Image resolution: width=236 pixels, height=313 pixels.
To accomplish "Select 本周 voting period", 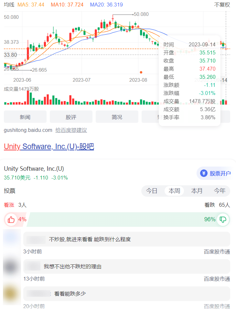I will pos(174,191).
